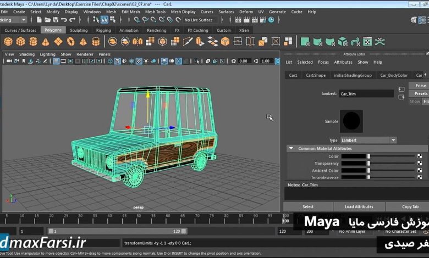This screenshot has width=429, height=258.
Task: Create a polygon cube from the shelf
Action: pos(20,41)
